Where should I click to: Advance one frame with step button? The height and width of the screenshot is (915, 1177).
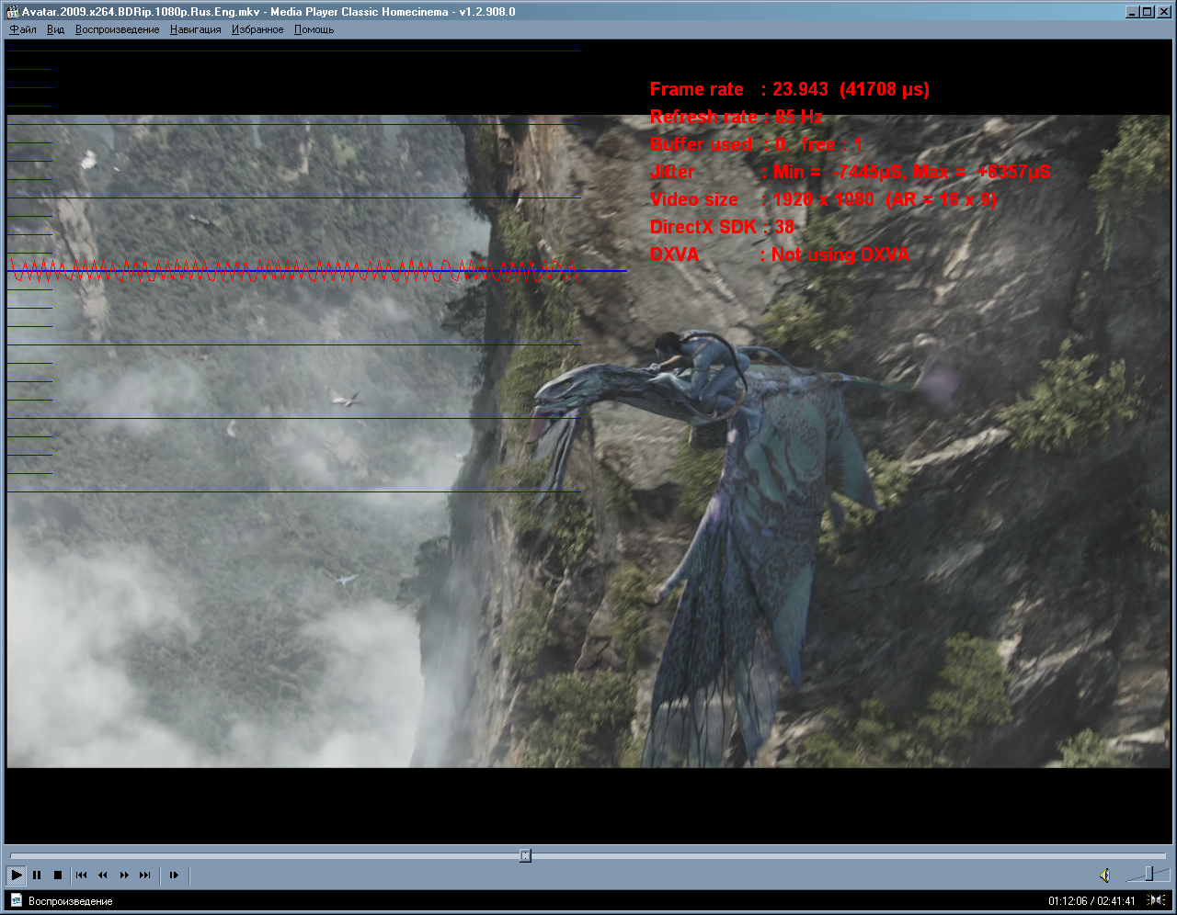click(174, 875)
